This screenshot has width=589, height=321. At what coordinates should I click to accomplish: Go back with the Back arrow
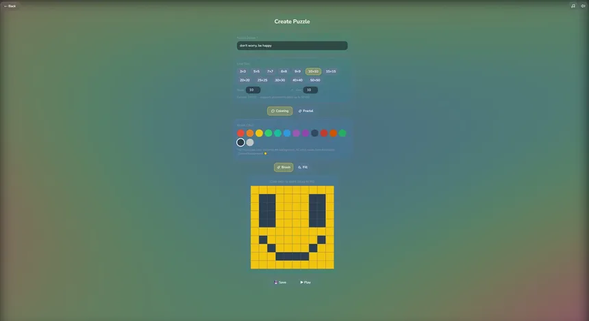[10, 5]
